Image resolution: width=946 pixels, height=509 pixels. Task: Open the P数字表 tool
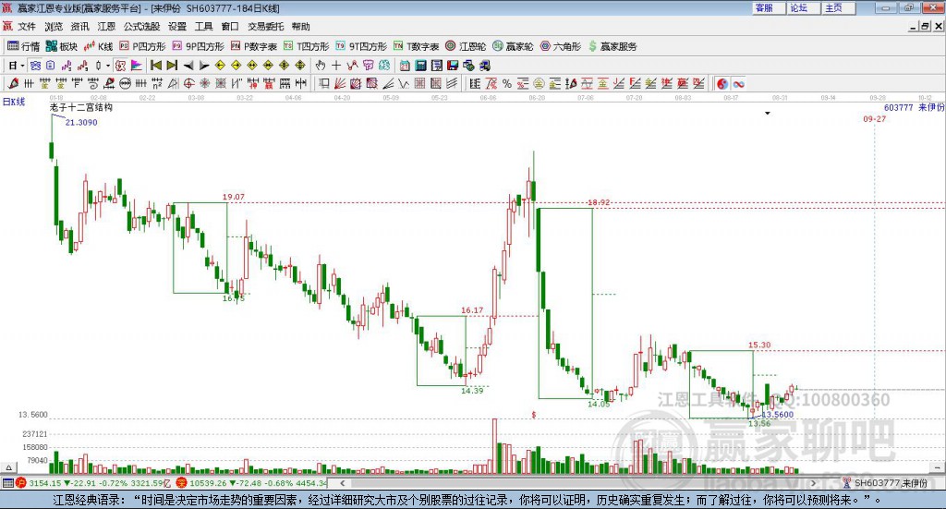254,46
